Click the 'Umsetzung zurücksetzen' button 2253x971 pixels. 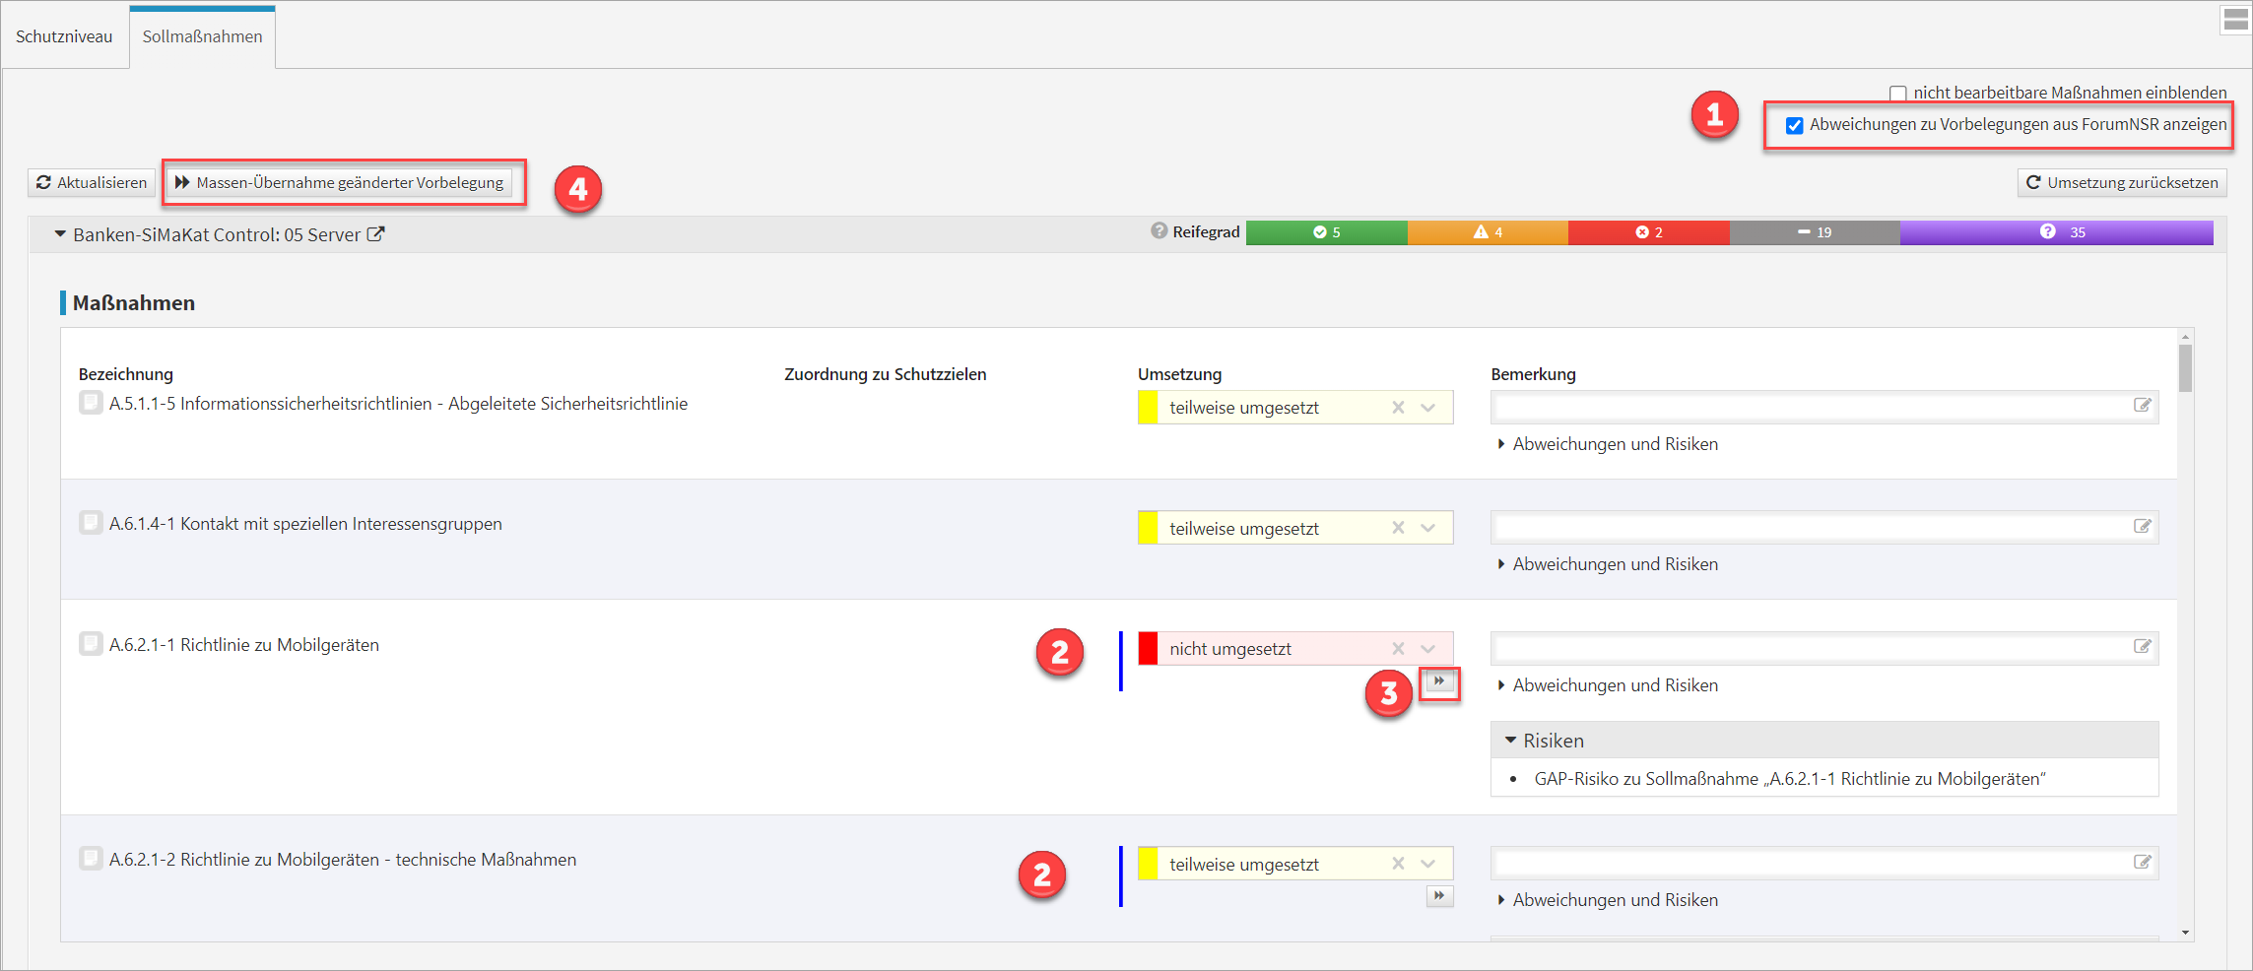coord(2122,183)
